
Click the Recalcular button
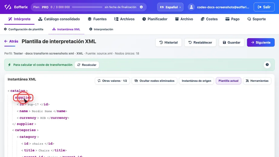pos(87,65)
